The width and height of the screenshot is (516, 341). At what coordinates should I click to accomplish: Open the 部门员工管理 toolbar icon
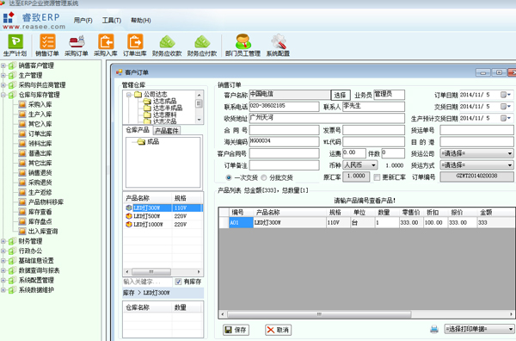coord(243,45)
